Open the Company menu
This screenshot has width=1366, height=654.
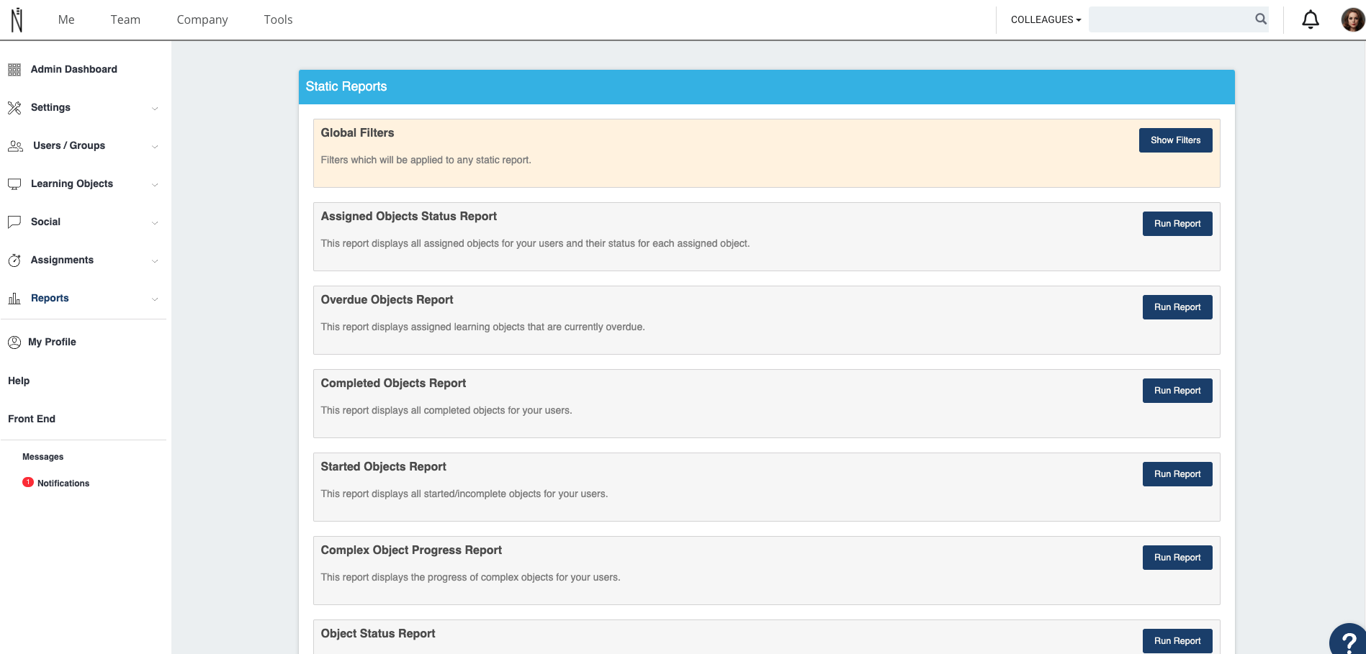(x=202, y=19)
